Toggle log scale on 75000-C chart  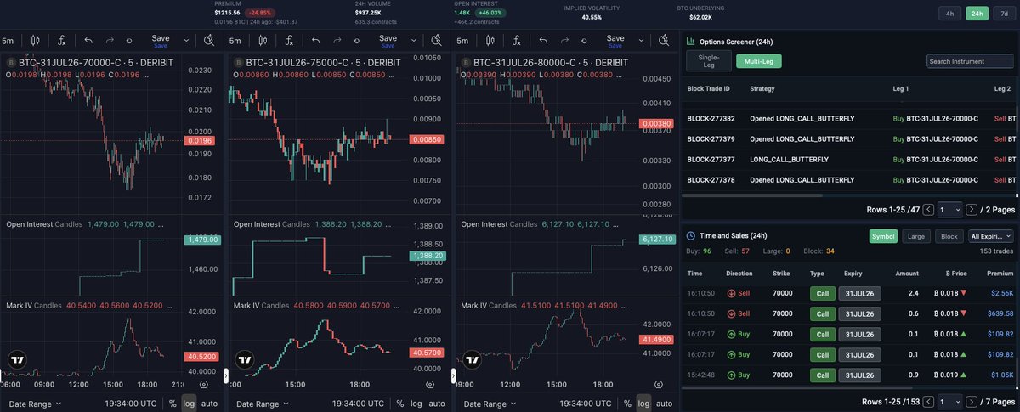click(x=416, y=404)
